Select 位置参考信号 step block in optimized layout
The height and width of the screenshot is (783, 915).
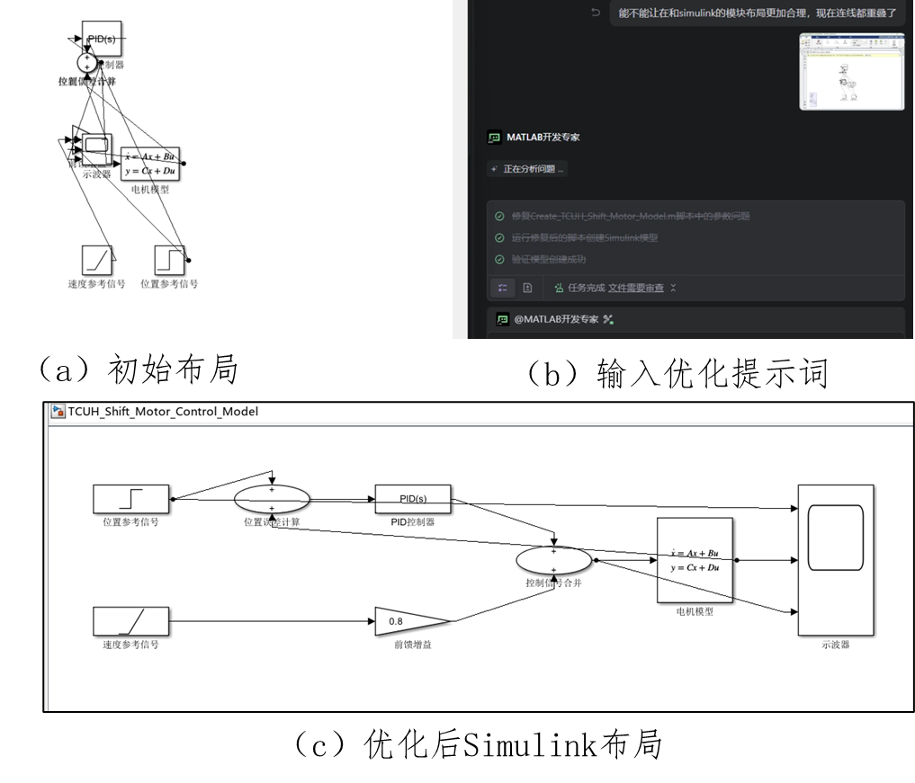[131, 499]
